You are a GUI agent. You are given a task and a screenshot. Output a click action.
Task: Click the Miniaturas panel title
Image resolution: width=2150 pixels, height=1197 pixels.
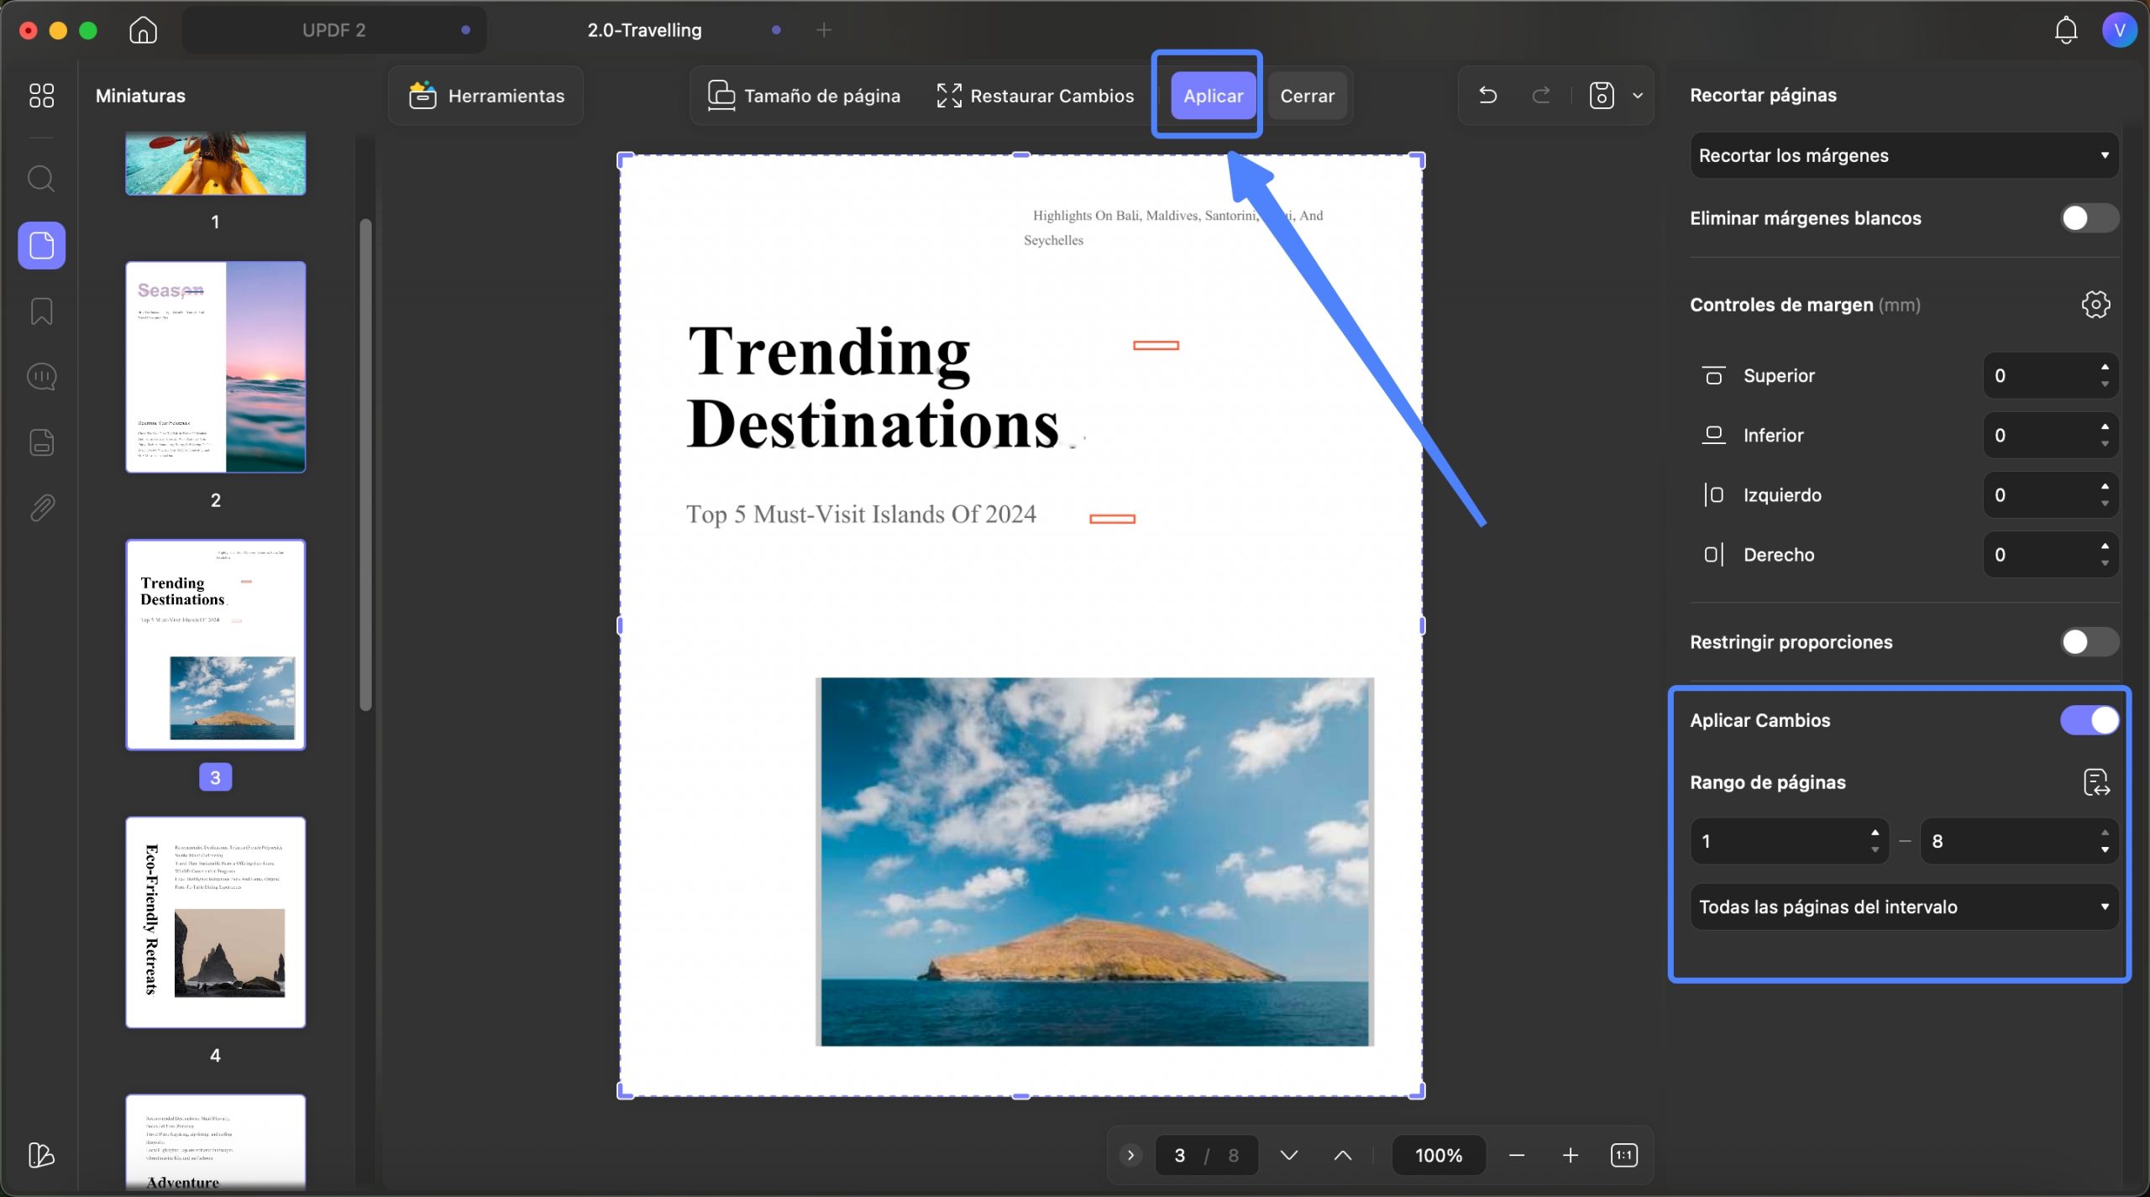point(140,96)
